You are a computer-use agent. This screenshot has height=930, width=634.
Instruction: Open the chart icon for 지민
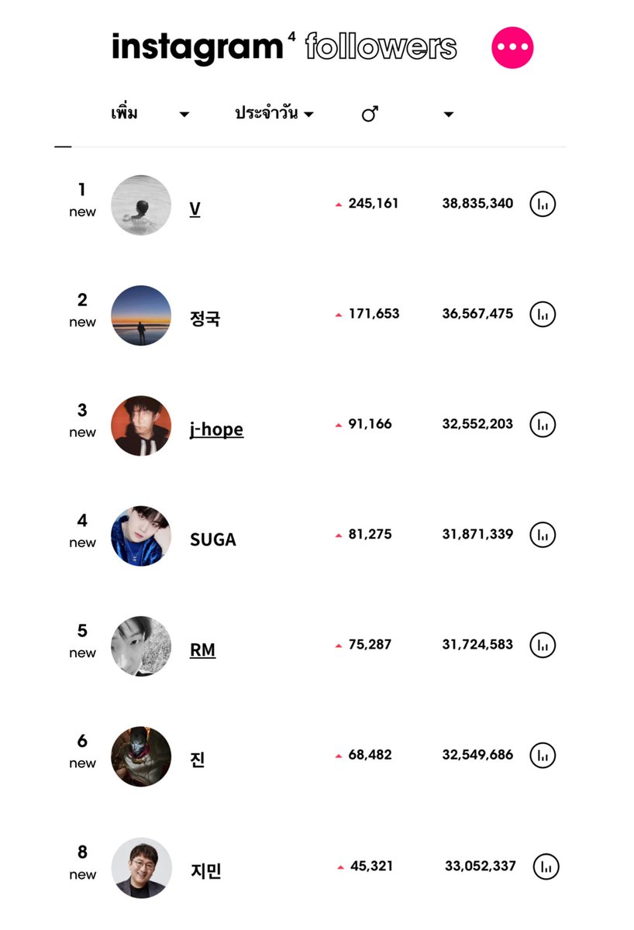(x=546, y=866)
